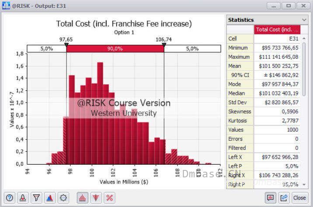
Task: Click the right 5,0% delimiter segment
Action: (192, 48)
